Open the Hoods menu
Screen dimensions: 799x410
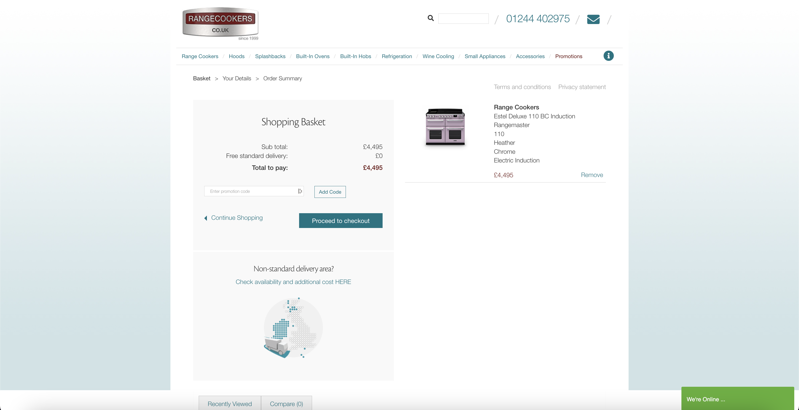[x=236, y=57]
